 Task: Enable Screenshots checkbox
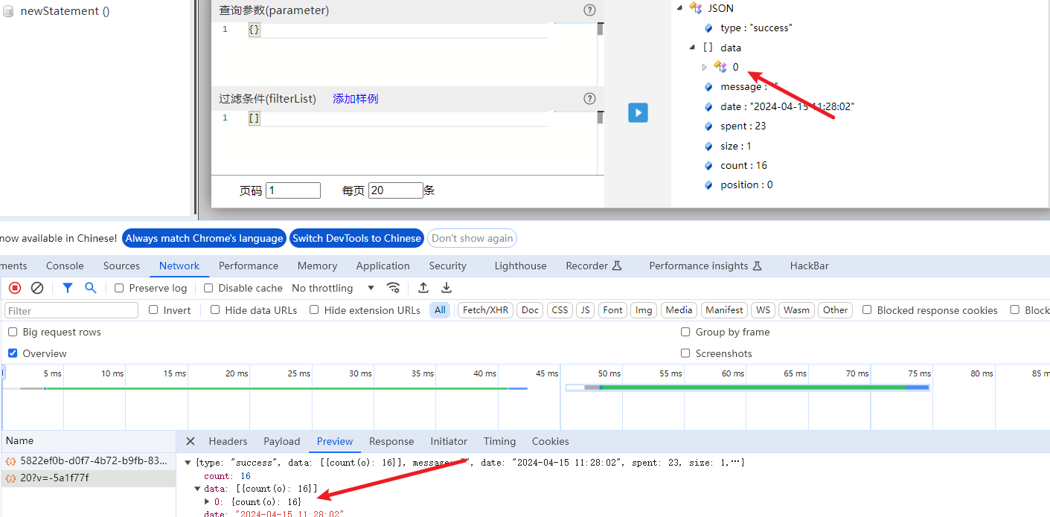point(685,353)
